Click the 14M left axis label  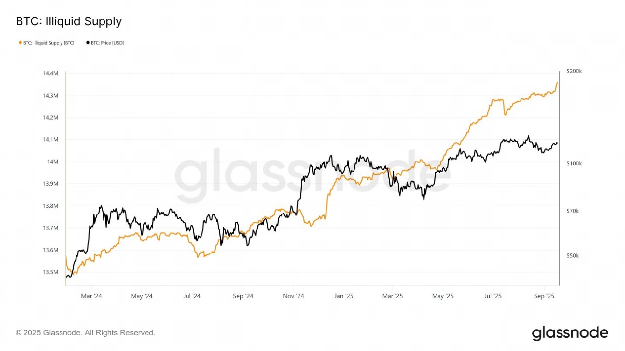click(x=53, y=162)
